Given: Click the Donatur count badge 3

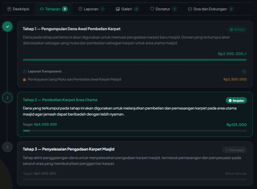Looking at the screenshot, I should (174, 9).
